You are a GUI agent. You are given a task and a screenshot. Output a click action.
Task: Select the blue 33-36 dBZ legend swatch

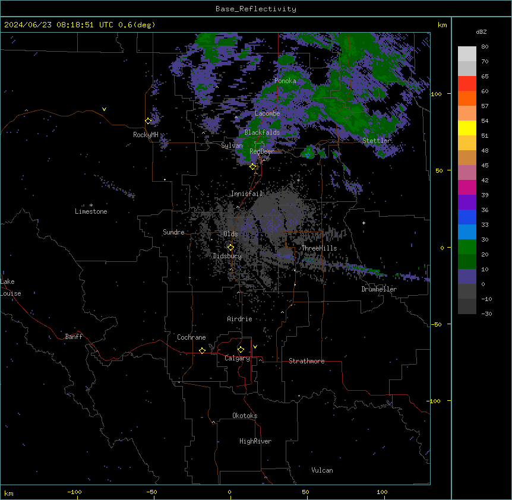(x=467, y=217)
